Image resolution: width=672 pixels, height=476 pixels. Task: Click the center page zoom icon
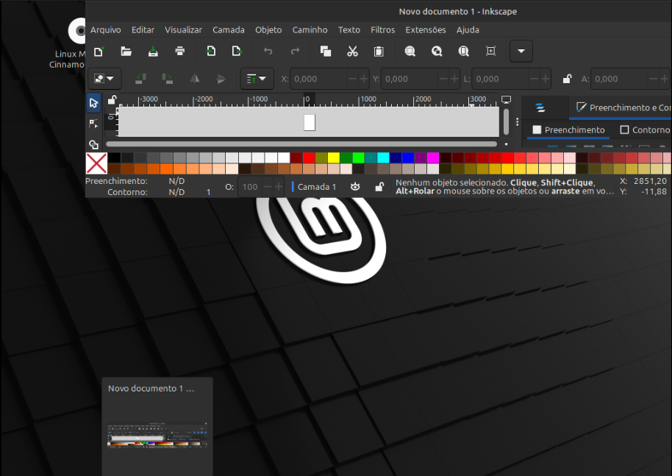[x=490, y=51]
